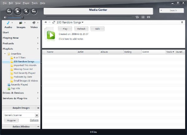Go to the Start section
The width and height of the screenshot is (187, 135).
(x=6, y=32)
